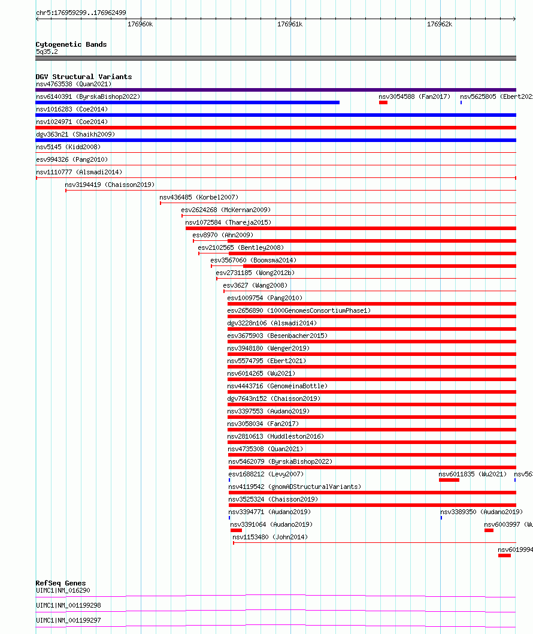Select nsv4119542 (gnomADStructuralVariants) variant
Screen dimensions: 533x634
[x=295, y=487]
